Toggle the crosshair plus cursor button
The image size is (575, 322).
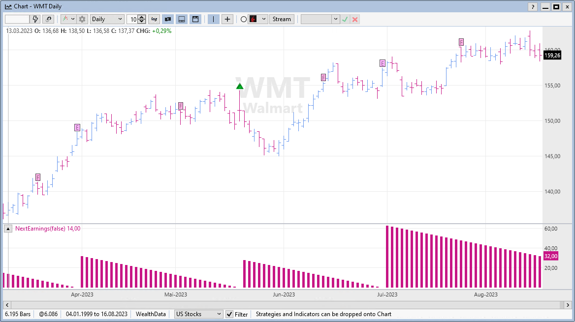click(x=227, y=19)
